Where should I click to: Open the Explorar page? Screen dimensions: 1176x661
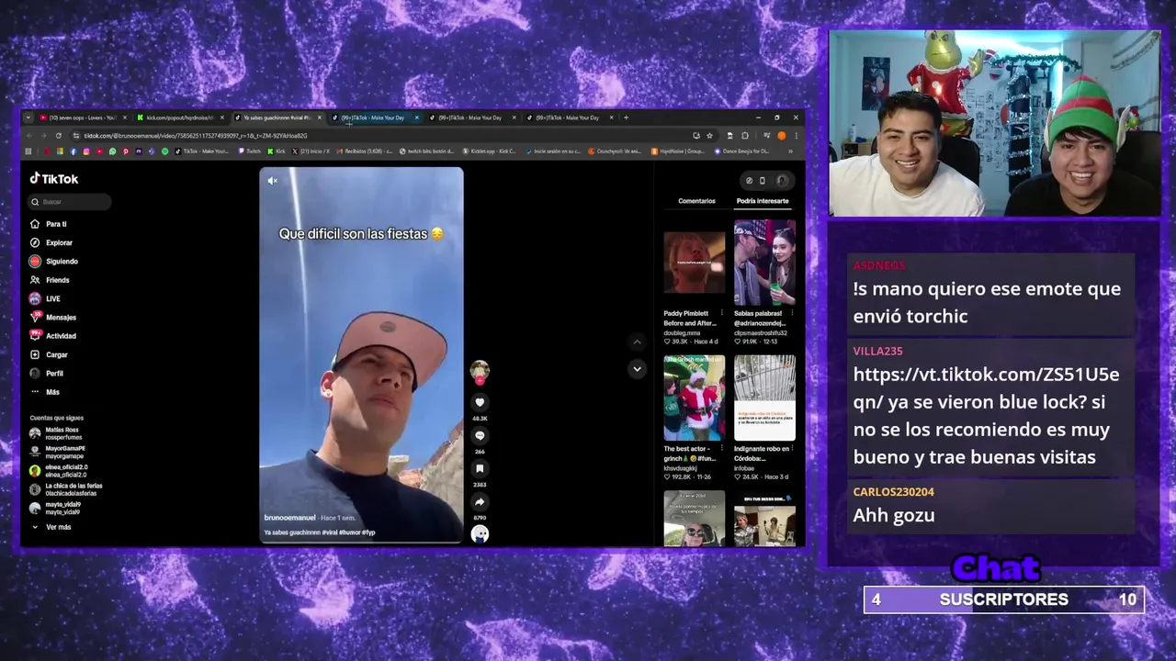tap(51, 242)
